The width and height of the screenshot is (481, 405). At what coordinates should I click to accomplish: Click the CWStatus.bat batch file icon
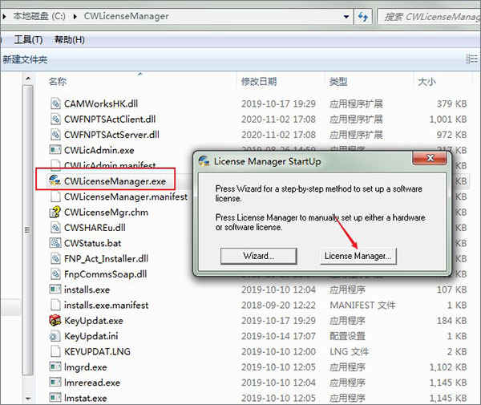pyautogui.click(x=55, y=243)
